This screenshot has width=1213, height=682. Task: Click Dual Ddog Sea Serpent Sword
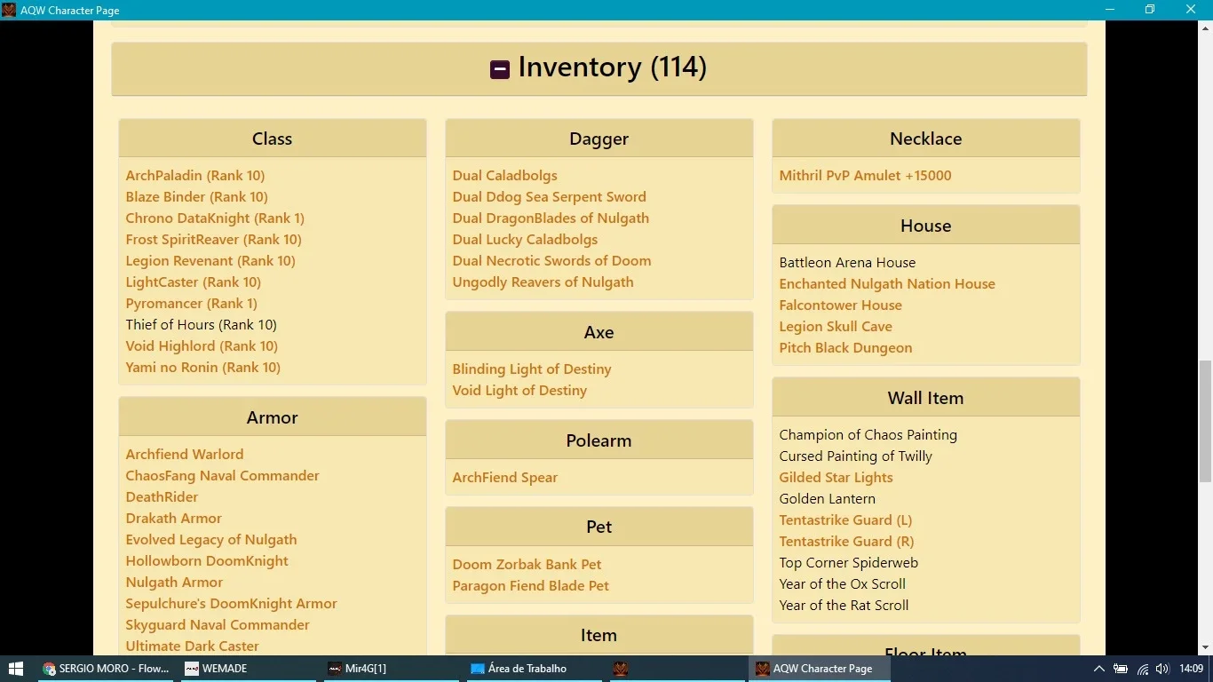549,197
